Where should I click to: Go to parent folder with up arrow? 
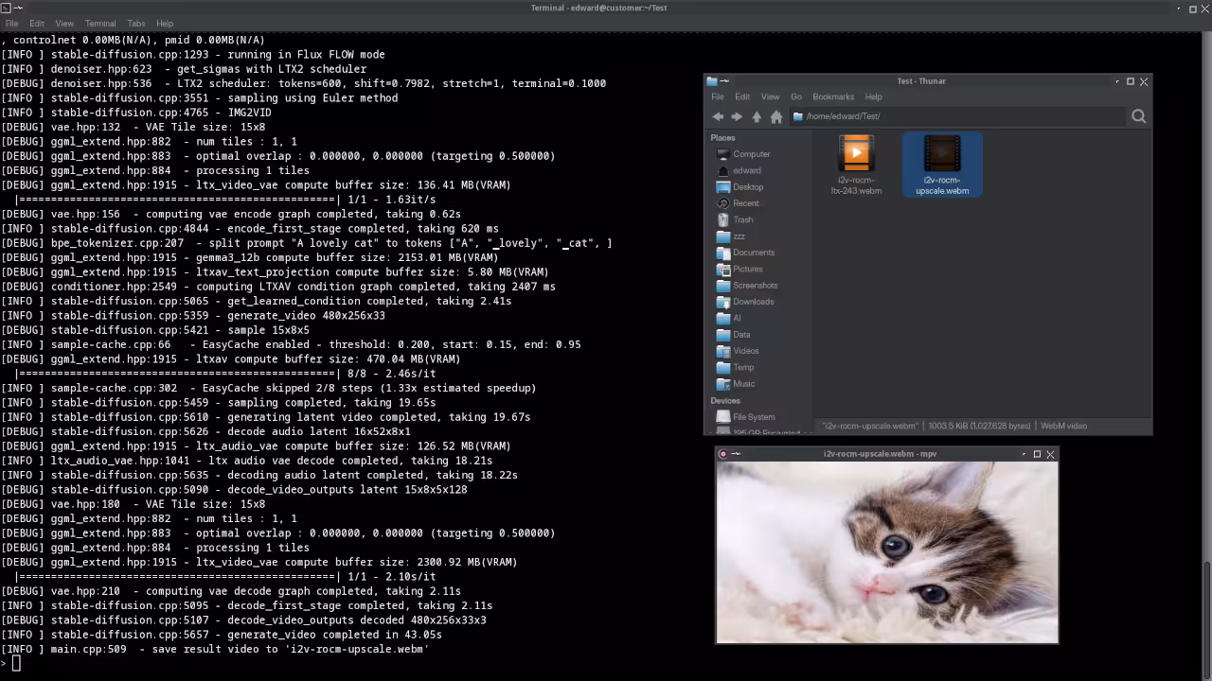(757, 116)
